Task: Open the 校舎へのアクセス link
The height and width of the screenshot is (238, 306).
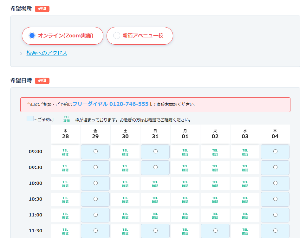Action: [x=47, y=53]
